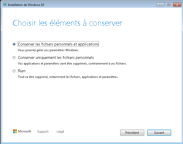Screen dimensions: 183x144
Task: Maximize the Installation de Windows 10 window
Action: (x=169, y=5)
